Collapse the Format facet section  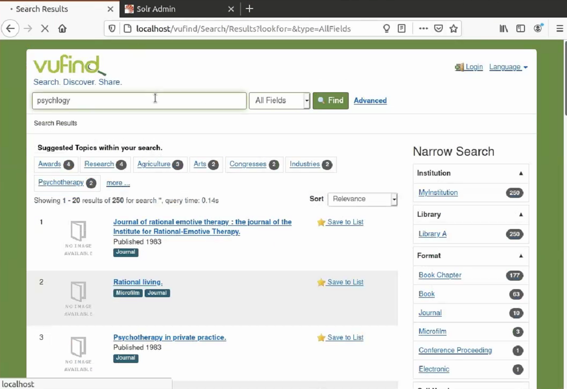471,256
